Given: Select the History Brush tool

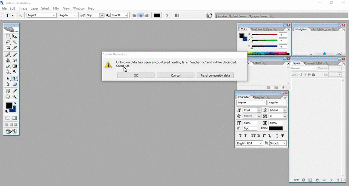Looking at the screenshot, I should click(14, 60).
